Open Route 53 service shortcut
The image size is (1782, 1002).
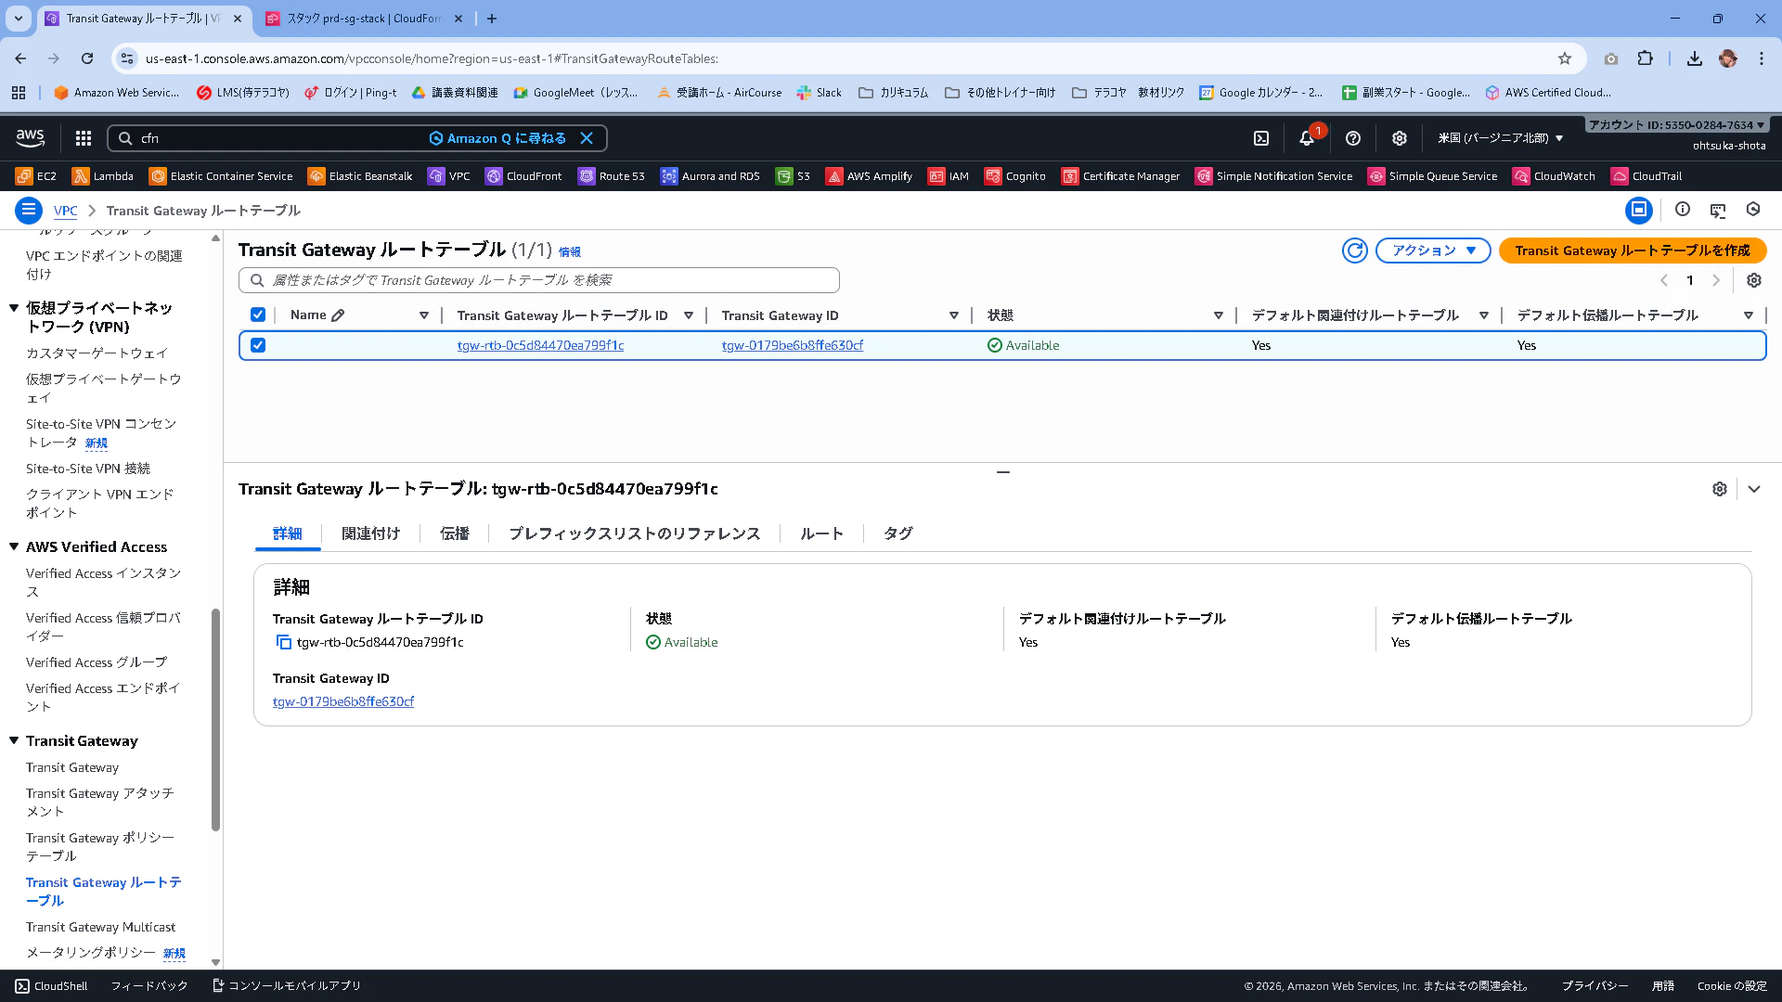611,176
